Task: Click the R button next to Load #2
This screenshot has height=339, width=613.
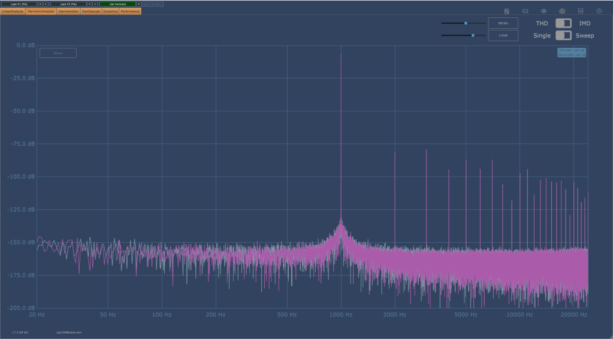Action: tap(89, 4)
